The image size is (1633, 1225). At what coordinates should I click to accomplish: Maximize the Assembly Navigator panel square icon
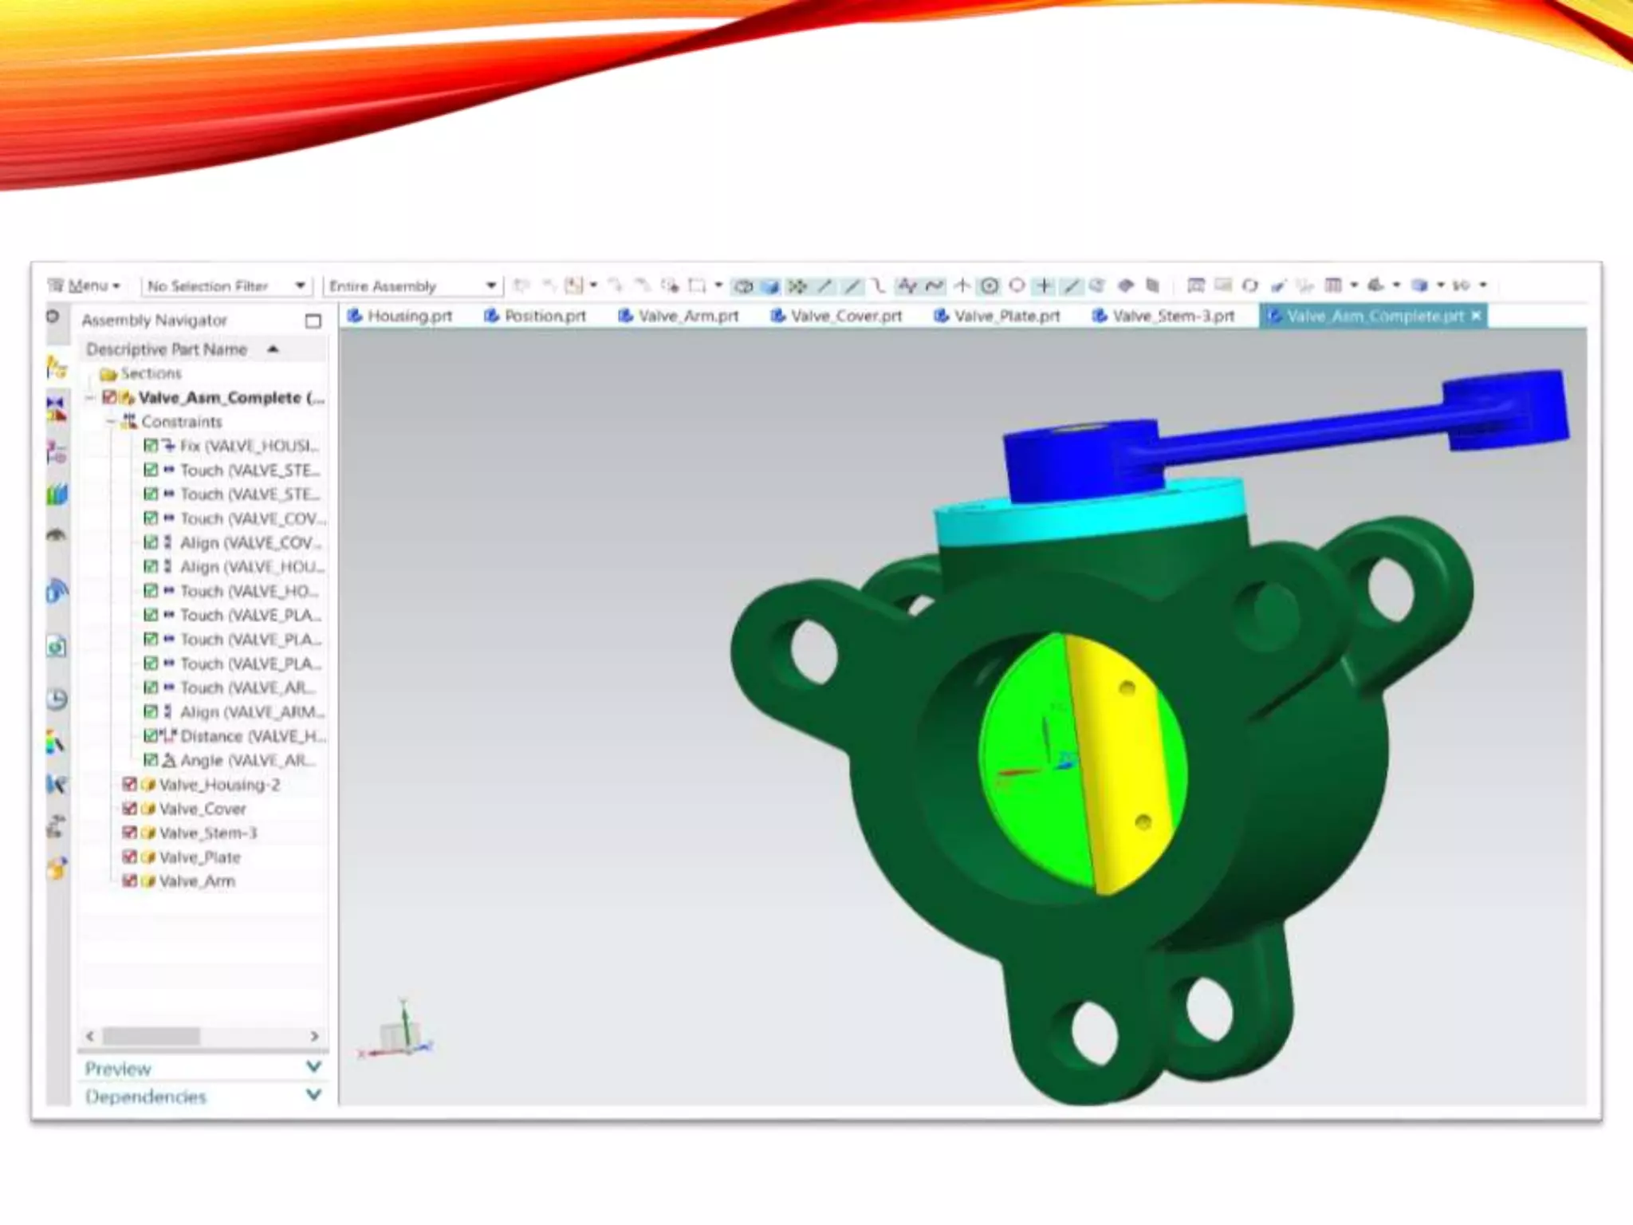pyautogui.click(x=313, y=321)
